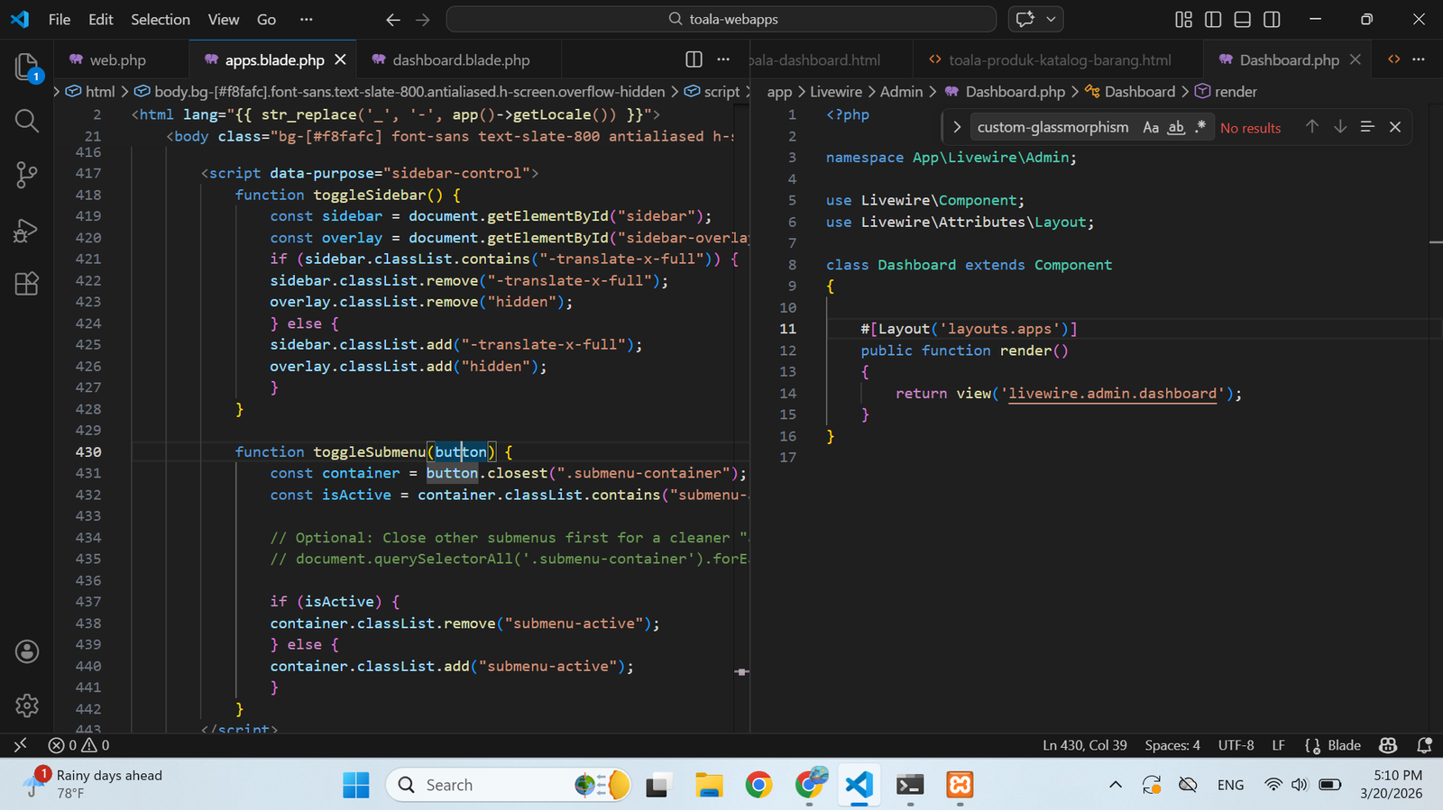Switch to the web.php tab
The image size is (1443, 810).
(117, 60)
